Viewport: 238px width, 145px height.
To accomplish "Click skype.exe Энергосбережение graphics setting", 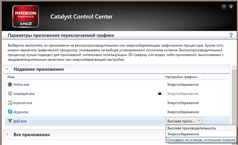I will 183,112.
